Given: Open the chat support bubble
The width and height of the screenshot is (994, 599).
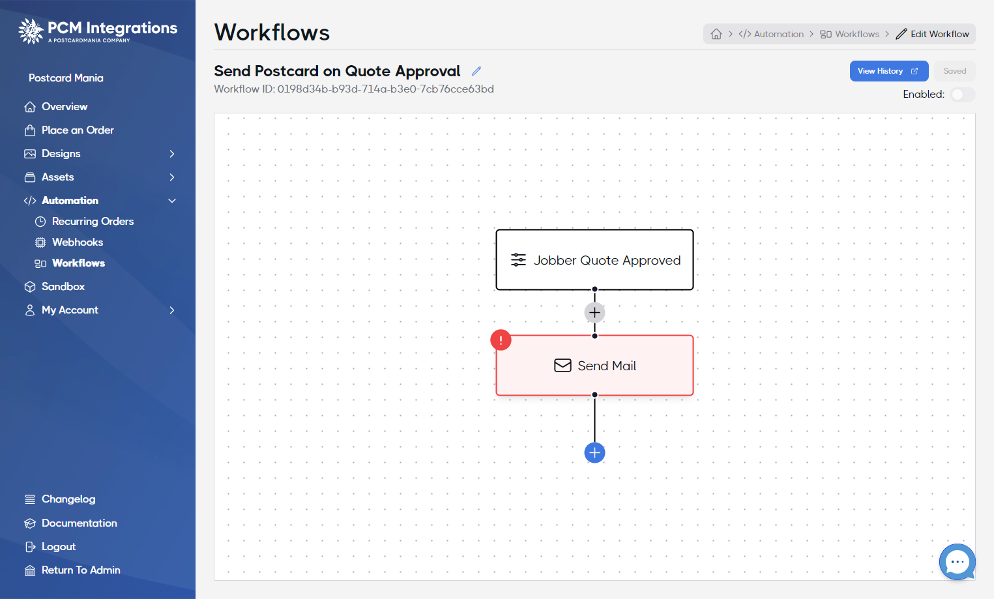Looking at the screenshot, I should 957,561.
